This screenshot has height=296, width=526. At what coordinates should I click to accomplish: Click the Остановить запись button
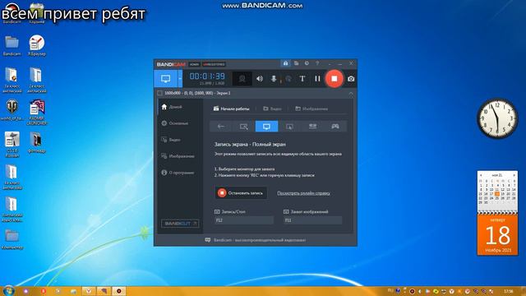(x=241, y=193)
